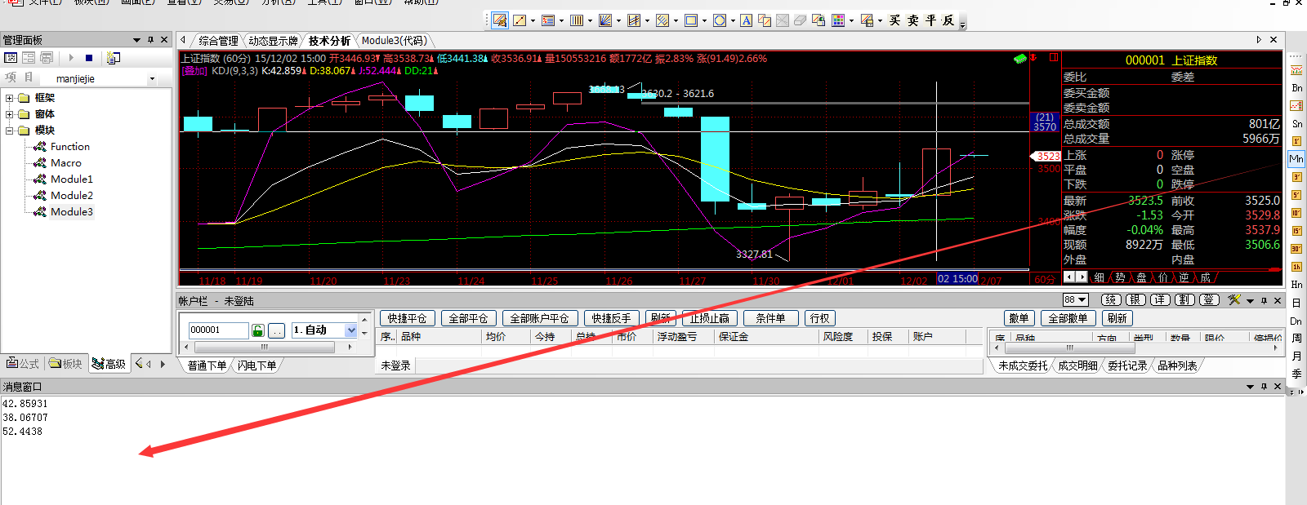Image resolution: width=1307 pixels, height=505 pixels.
Task: Switch to 综合管理 tab
Action: [x=218, y=41]
